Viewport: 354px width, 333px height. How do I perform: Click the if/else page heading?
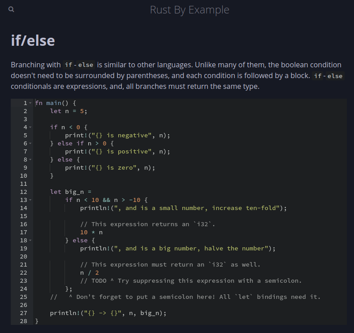33,41
